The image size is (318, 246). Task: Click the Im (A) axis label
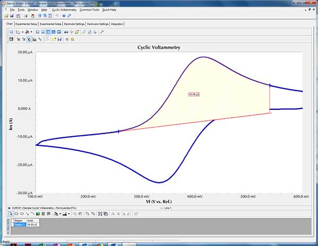[x=11, y=124]
